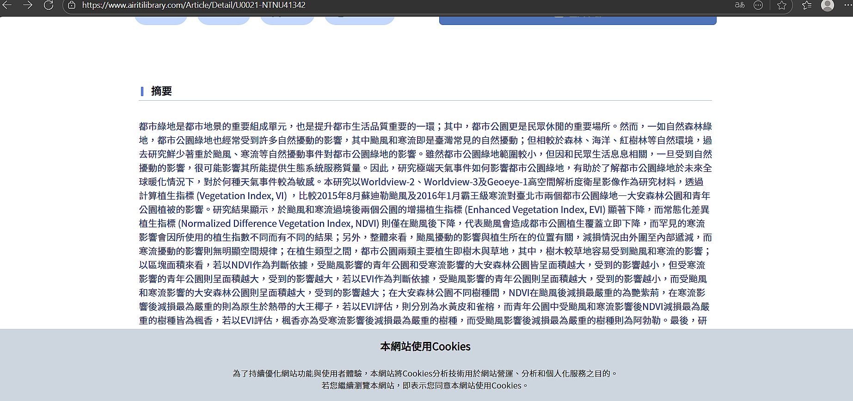Screen dimensions: 853x401
Task: Click the 摘要 section heading
Action: click(161, 91)
